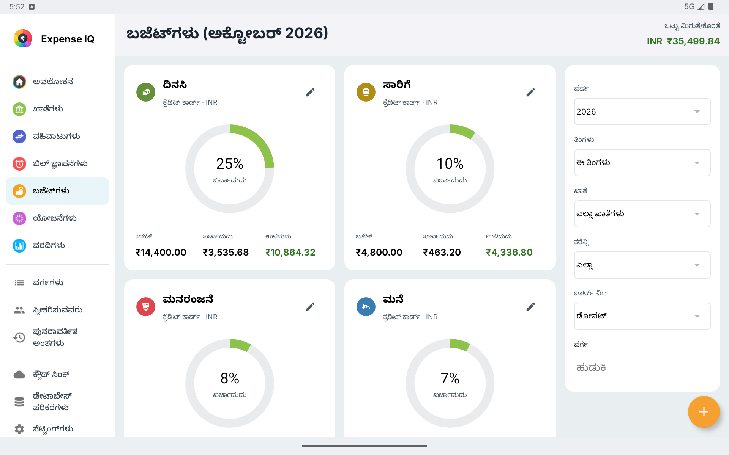This screenshot has width=729, height=455.
Task: Open ವರದಿಗಳು from the sidebar
Action: coord(57,246)
